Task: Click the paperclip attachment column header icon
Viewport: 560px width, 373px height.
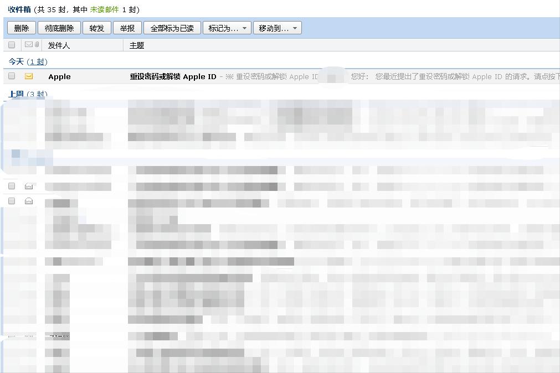Action: [37, 44]
